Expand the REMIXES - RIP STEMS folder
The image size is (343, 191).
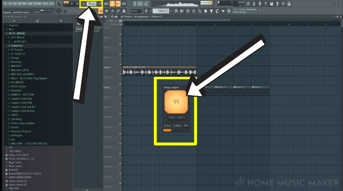tap(23, 95)
